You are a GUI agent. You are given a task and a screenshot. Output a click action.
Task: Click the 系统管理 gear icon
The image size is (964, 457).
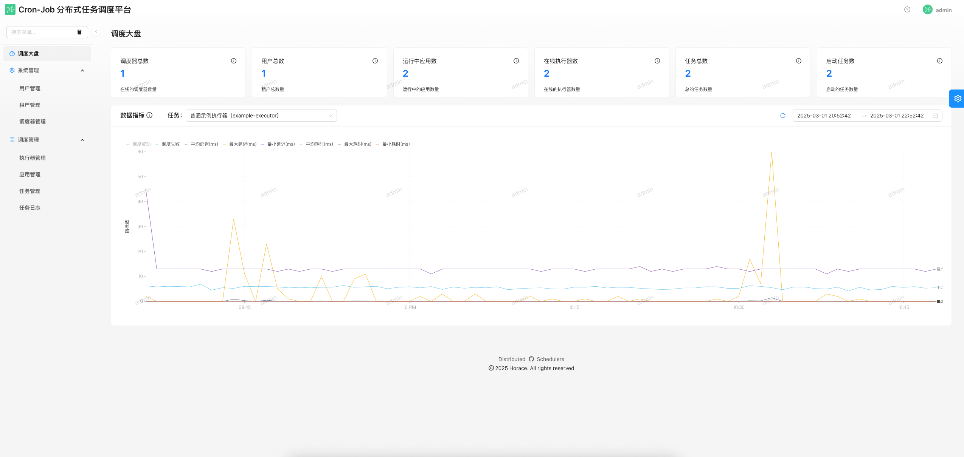12,70
